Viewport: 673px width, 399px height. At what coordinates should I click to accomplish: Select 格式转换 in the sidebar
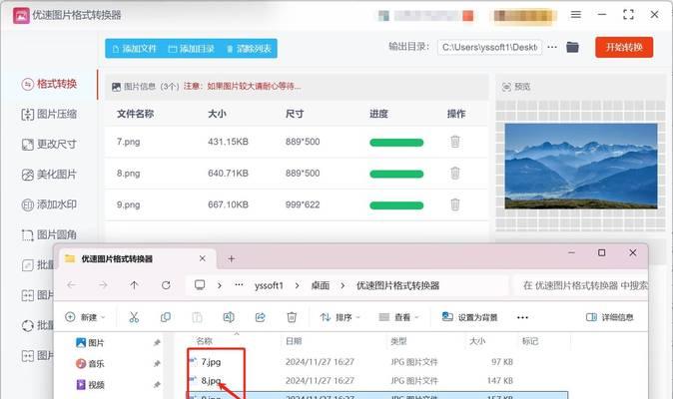[50, 84]
